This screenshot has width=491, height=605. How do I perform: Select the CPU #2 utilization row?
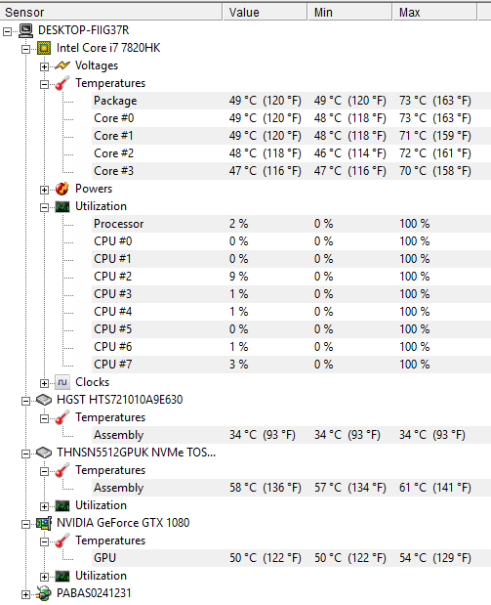[x=291, y=277]
